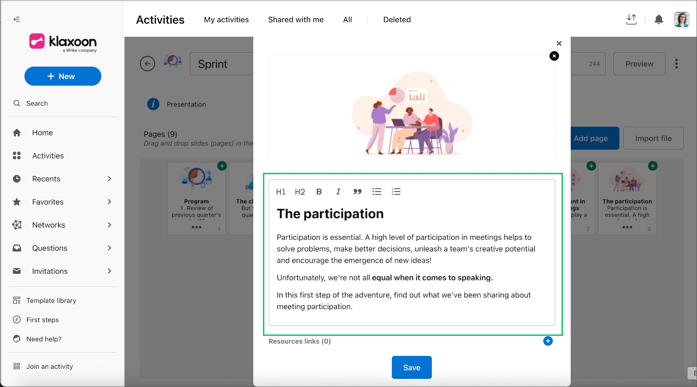This screenshot has width=697, height=387.
Task: Add a resource link with plus icon
Action: [548, 341]
